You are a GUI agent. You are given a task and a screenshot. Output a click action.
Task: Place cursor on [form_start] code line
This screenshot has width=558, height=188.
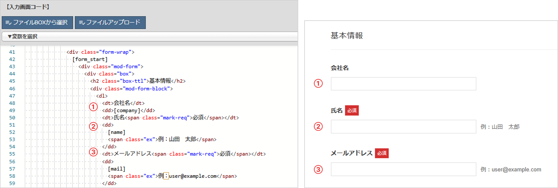pyautogui.click(x=90, y=59)
